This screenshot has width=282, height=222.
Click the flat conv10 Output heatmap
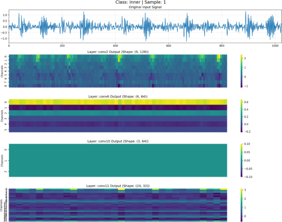tap(118, 160)
